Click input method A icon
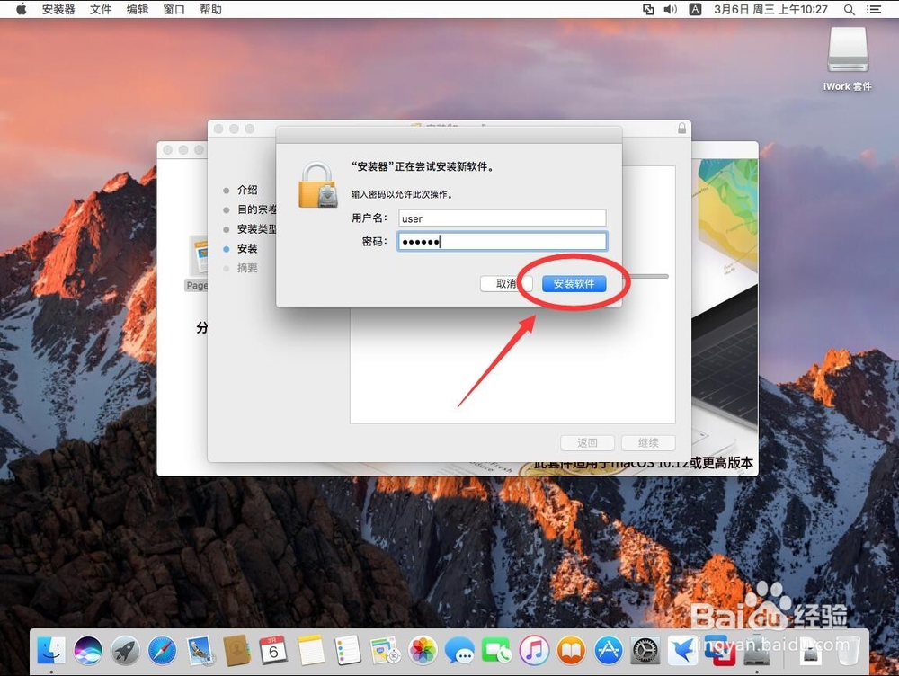Screen dimensions: 899x676 tap(695, 9)
